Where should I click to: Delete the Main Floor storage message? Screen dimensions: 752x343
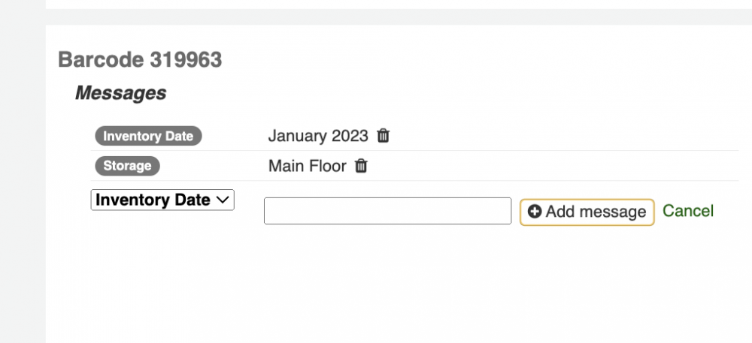[x=361, y=166]
